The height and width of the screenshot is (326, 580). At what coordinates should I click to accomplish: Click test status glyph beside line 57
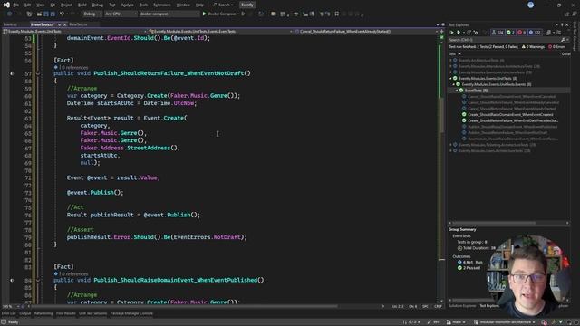(12, 73)
